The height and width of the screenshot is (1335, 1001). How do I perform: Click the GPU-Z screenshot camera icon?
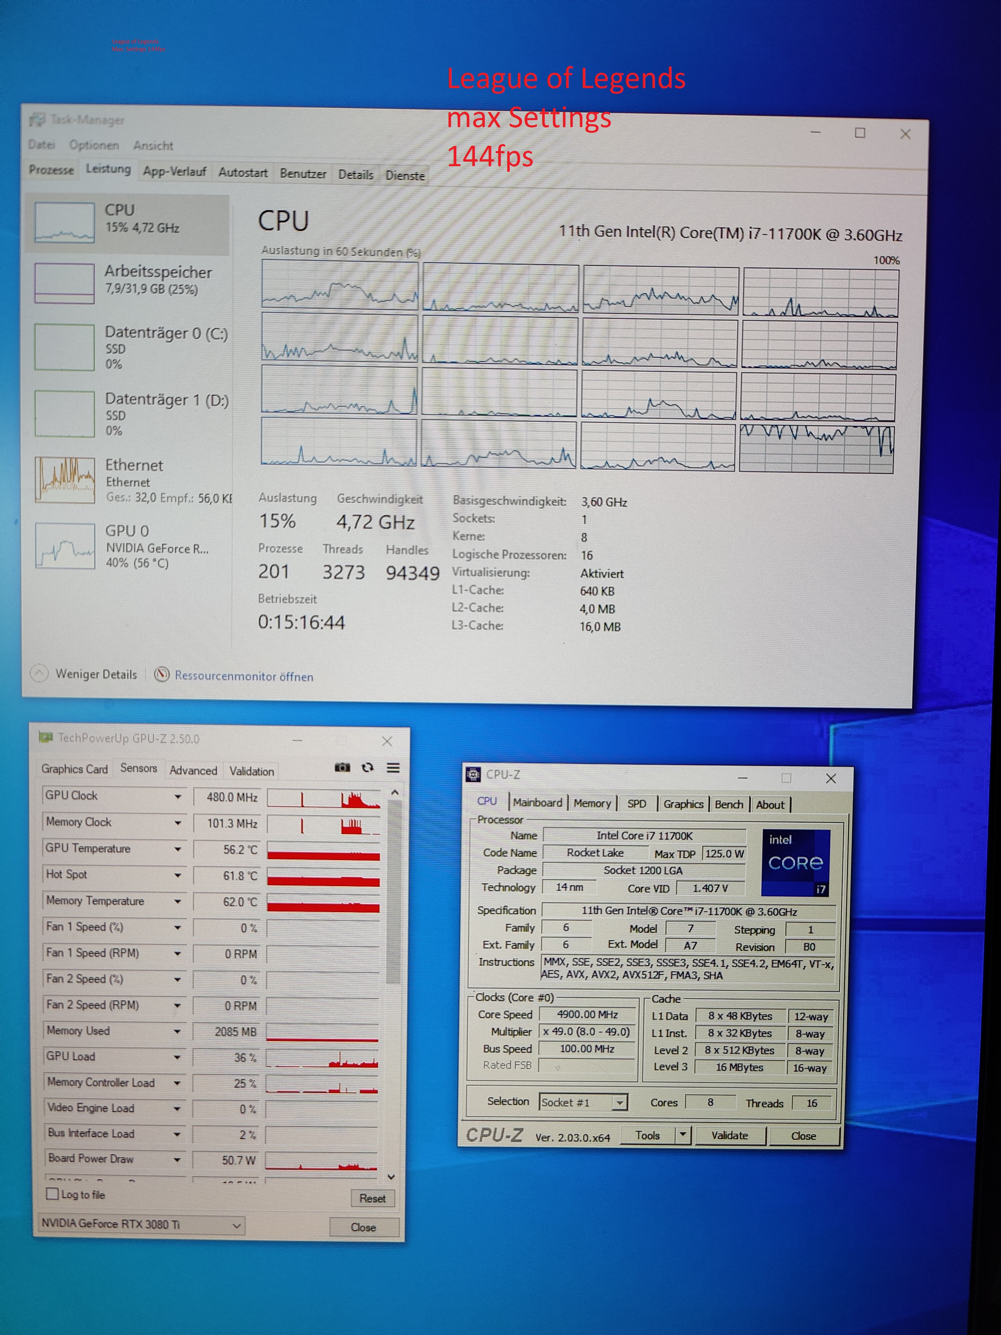pos(342,767)
